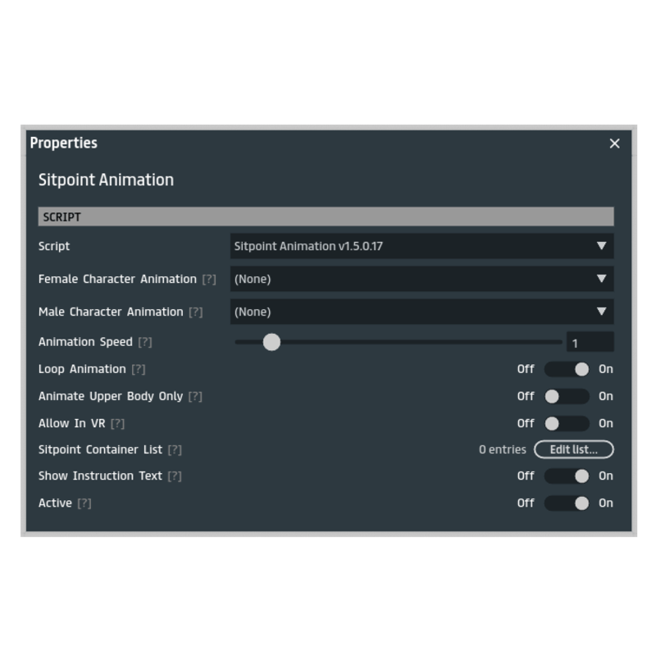Switch off Show Instruction Text toggle
Screen dimensions: 656x656
coord(567,476)
